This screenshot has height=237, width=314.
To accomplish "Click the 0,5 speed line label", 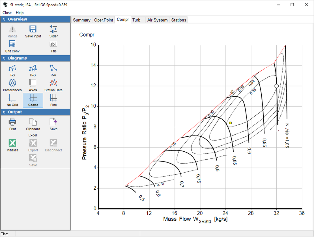I will (x=141, y=198).
